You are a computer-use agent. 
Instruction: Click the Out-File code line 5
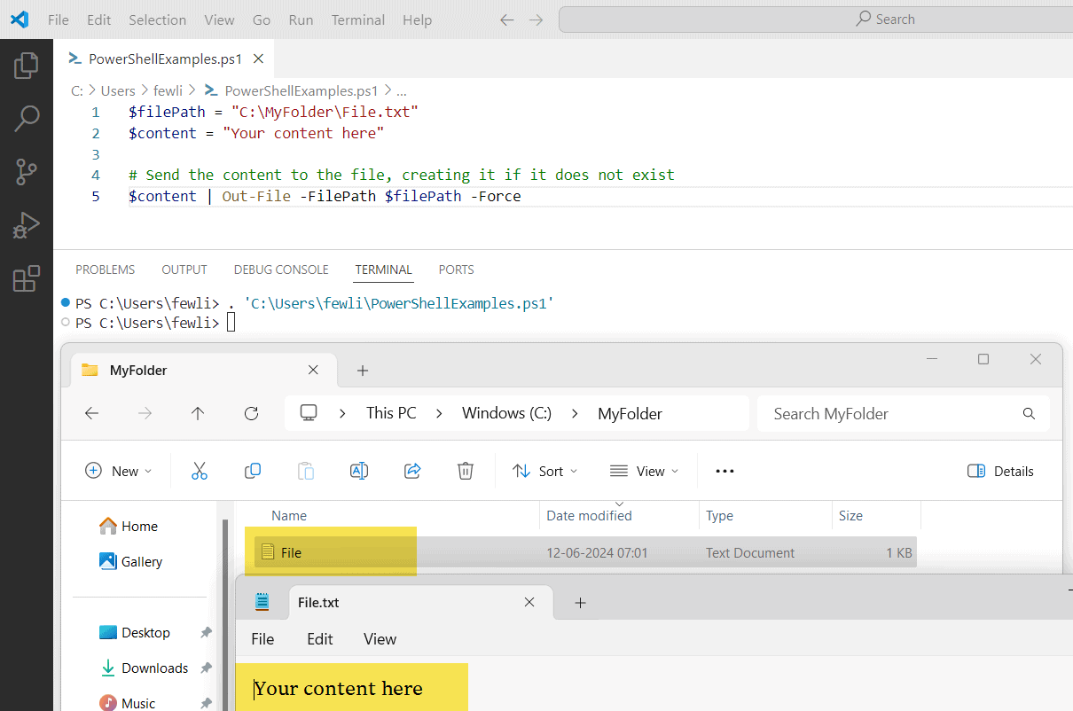point(325,196)
